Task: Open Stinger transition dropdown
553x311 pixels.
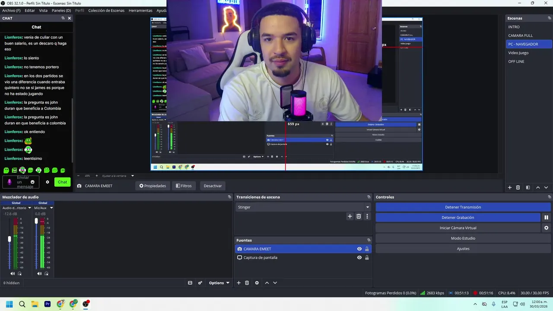Action: click(x=303, y=207)
